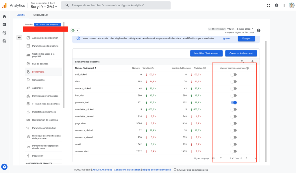Click the Analytics search field
The height and width of the screenshot is (173, 296).
[116, 5]
